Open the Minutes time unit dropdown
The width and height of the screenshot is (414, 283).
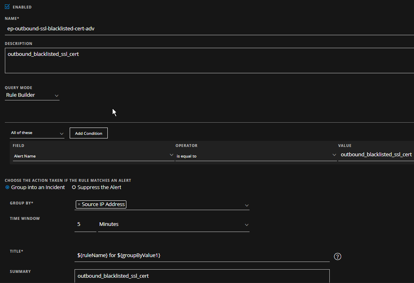click(x=173, y=224)
